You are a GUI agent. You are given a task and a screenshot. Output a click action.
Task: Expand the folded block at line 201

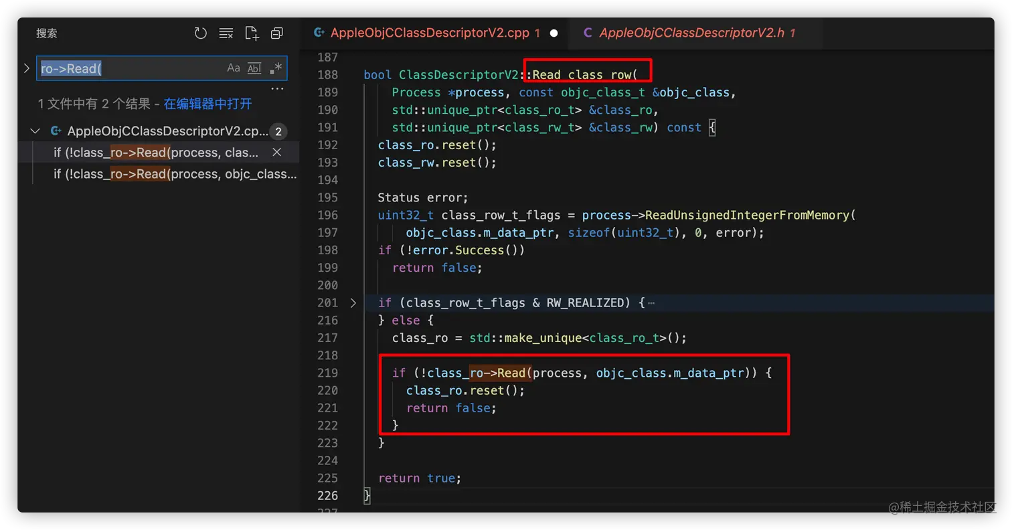click(x=353, y=302)
